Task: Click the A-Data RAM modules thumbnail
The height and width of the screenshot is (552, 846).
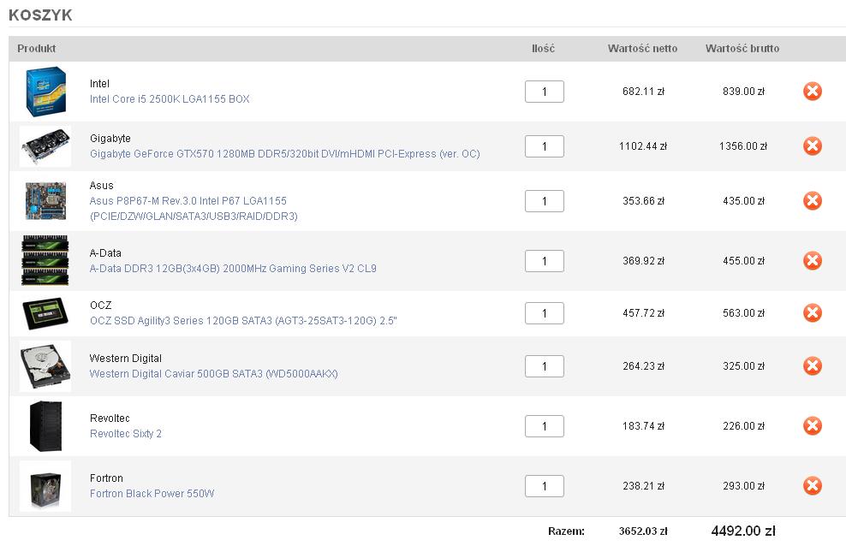Action: 45,260
